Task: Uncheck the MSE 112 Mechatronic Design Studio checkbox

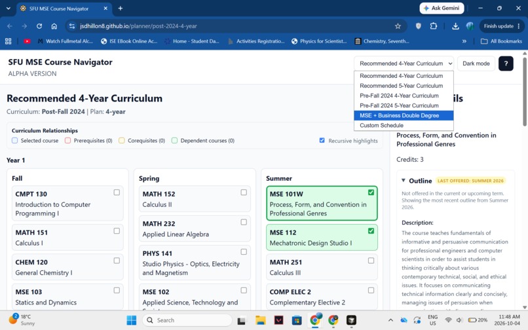Action: [371, 230]
